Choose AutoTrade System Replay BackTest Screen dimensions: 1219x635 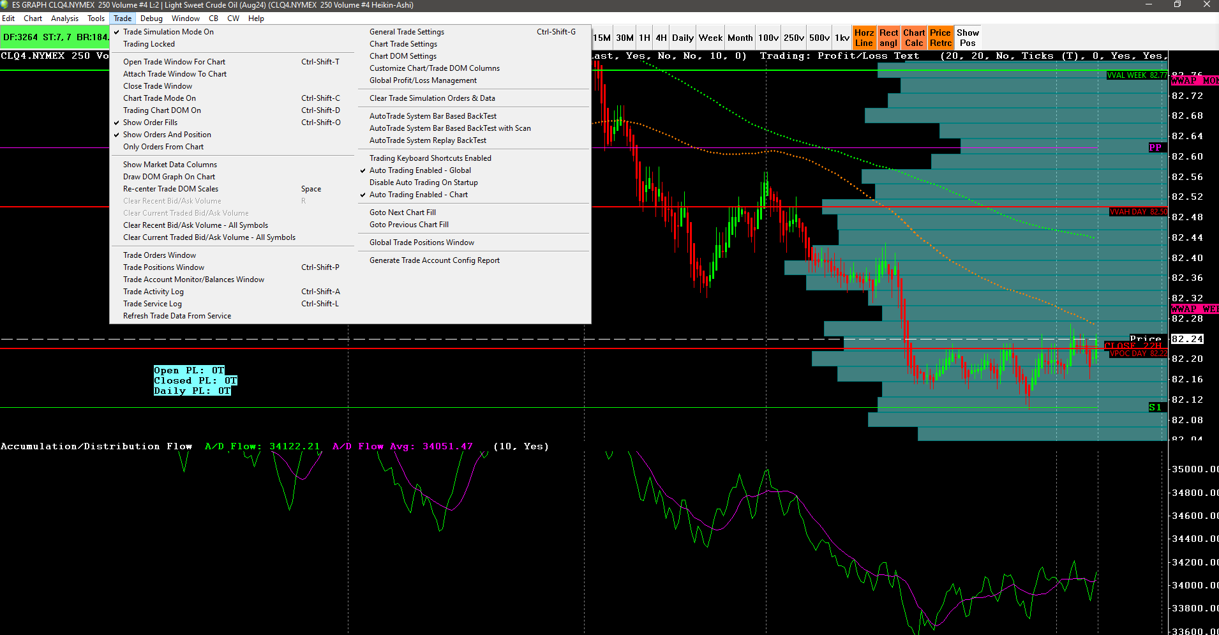(473, 140)
